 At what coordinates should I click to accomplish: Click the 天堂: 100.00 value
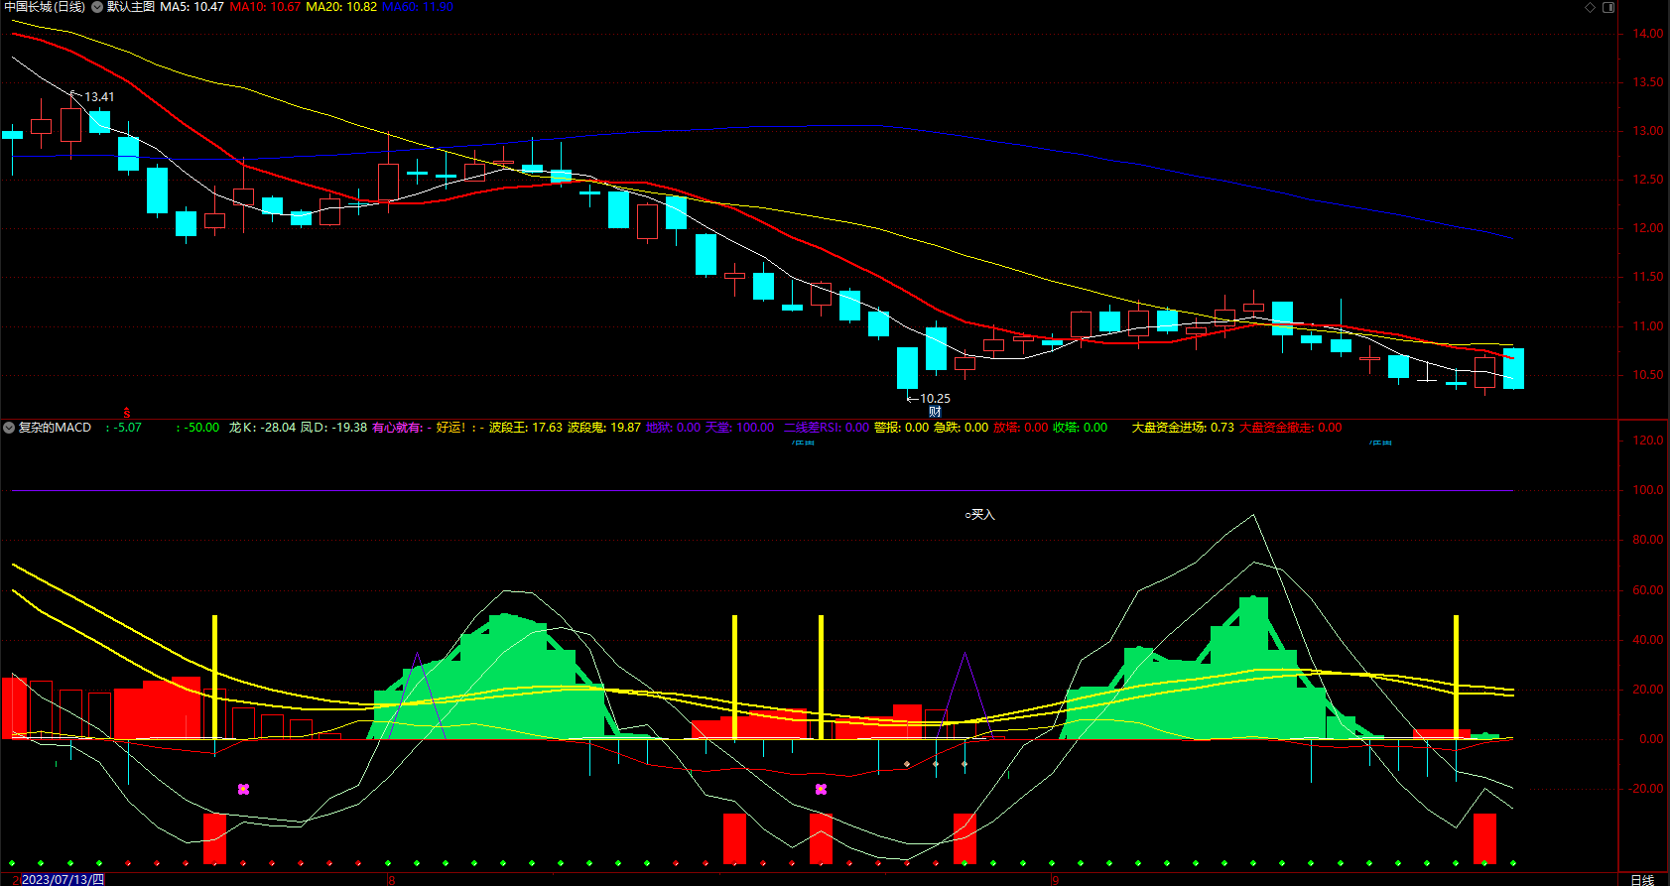pos(739,428)
